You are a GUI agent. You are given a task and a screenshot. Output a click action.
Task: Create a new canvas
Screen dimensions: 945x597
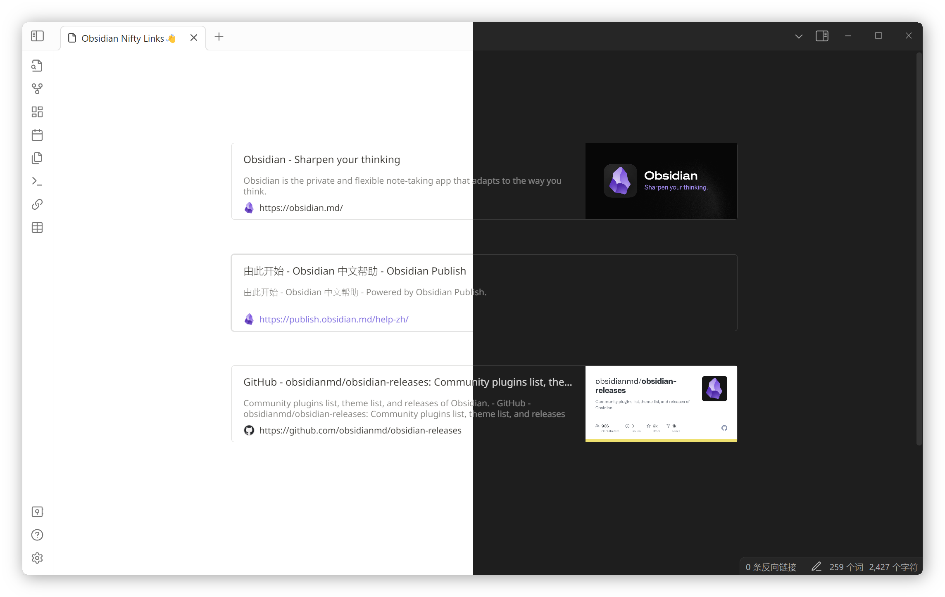click(37, 111)
